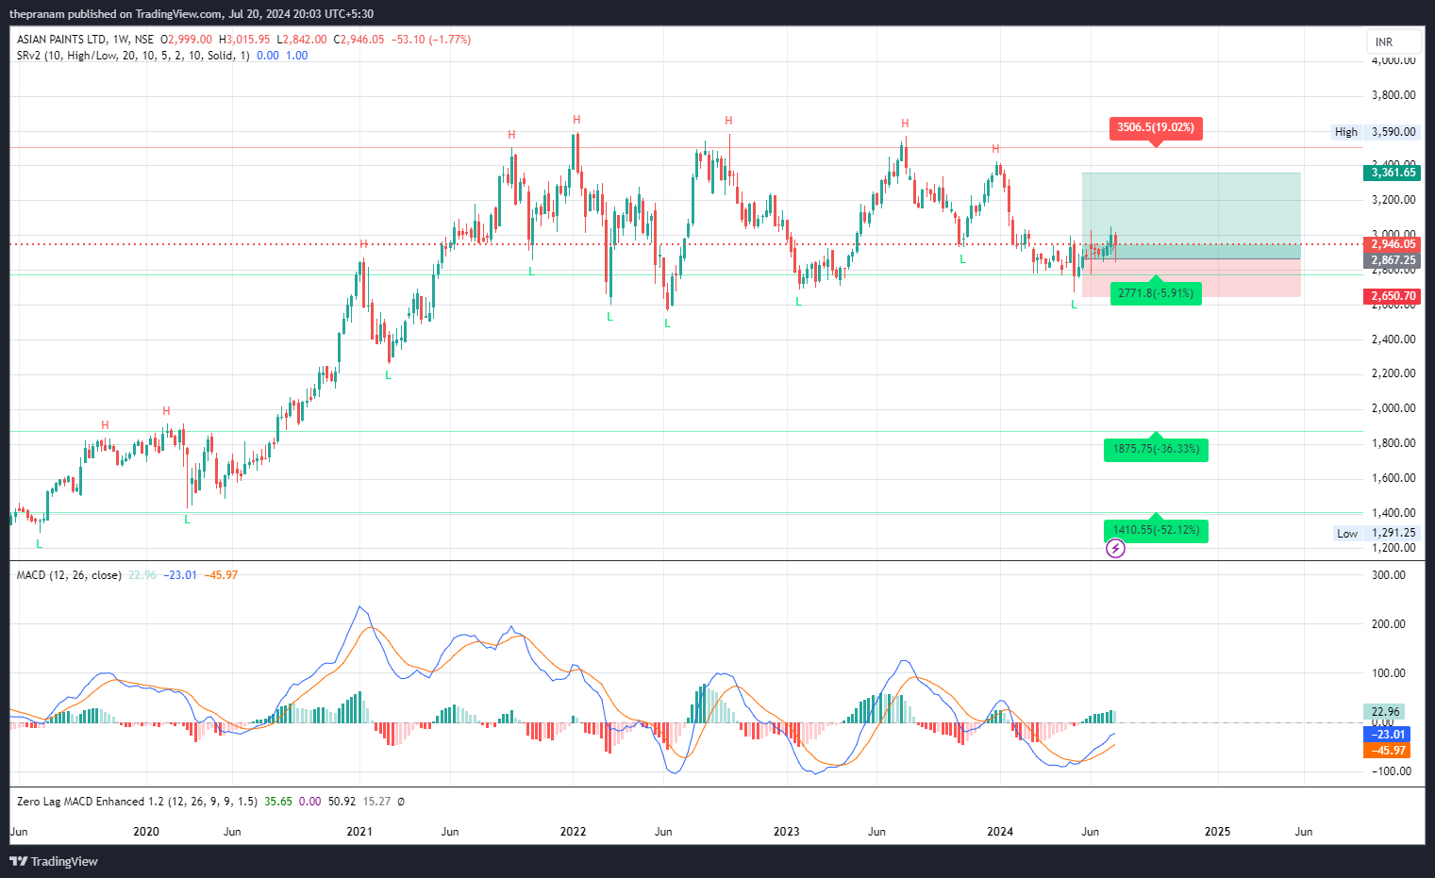Select the SRv2 indicator legend
This screenshot has width=1435, height=878.
[x=133, y=56]
